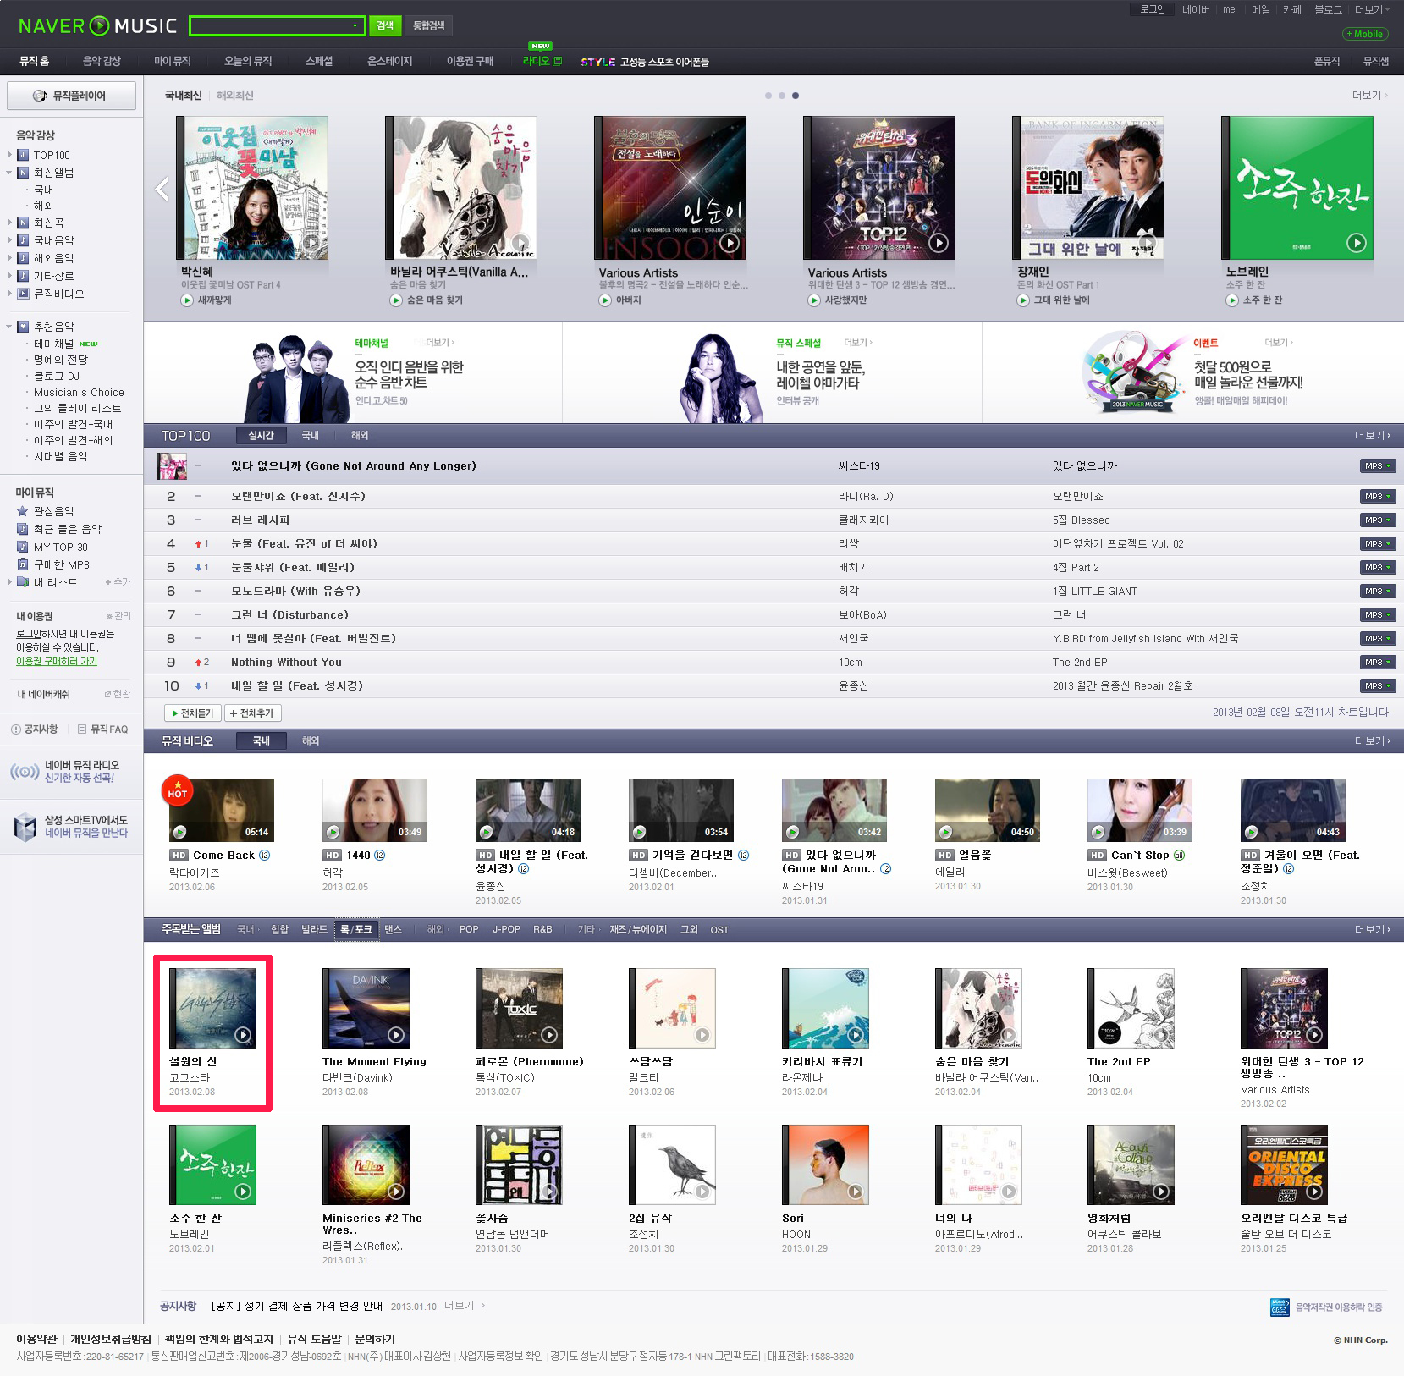Image resolution: width=1404 pixels, height=1376 pixels.
Task: Open the 라디오 navigation menu item
Action: pyautogui.click(x=542, y=61)
